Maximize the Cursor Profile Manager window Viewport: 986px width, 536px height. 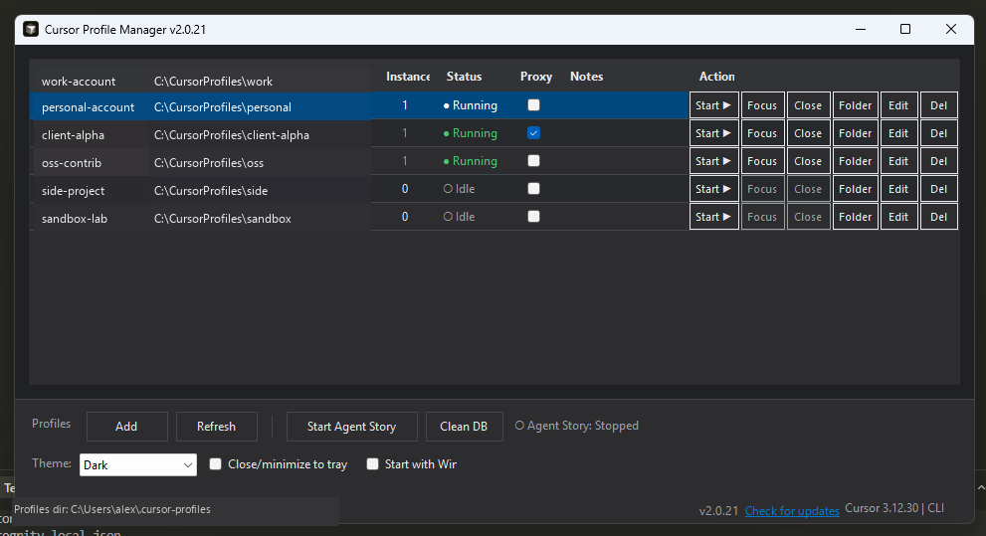pos(905,29)
